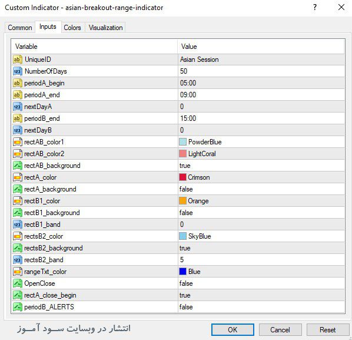Screen dimensions: 352x340
Task: Click the Crimson color swatch
Action: (182, 177)
